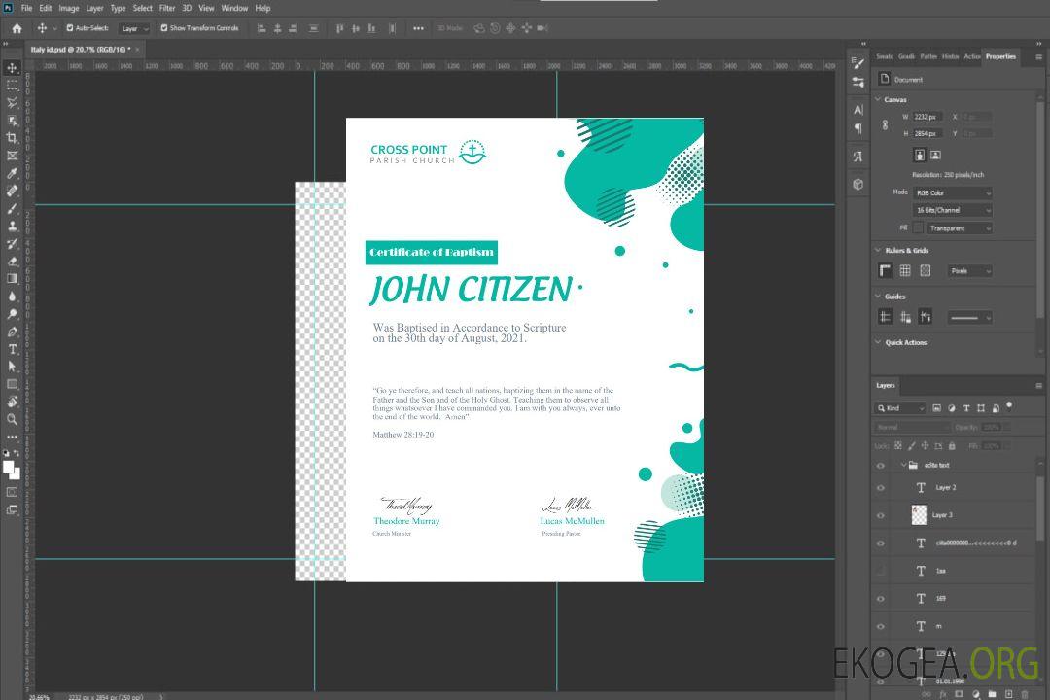Click the grid icon under Rulers & Grids
Viewport: 1050px width, 700px height.
(x=905, y=271)
